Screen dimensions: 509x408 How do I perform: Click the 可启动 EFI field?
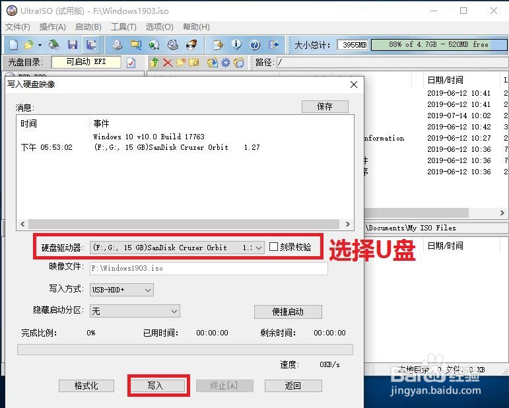point(86,62)
